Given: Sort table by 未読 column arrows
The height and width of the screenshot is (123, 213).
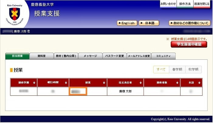Looking at the screenshot, I should click(x=199, y=83).
